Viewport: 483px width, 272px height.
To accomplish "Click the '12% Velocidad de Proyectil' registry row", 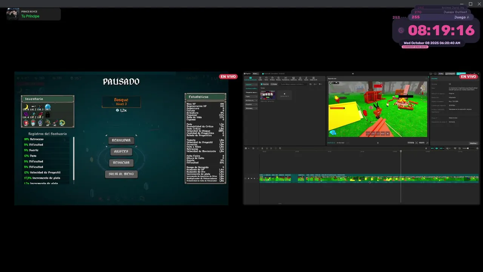I will pos(46,172).
